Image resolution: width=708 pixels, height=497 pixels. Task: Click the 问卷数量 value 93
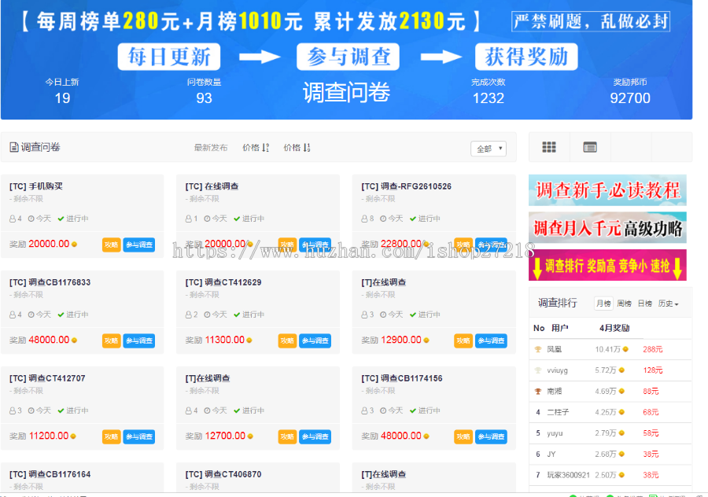[204, 98]
